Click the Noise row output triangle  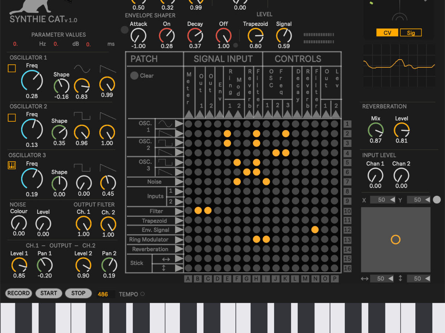tap(179, 182)
